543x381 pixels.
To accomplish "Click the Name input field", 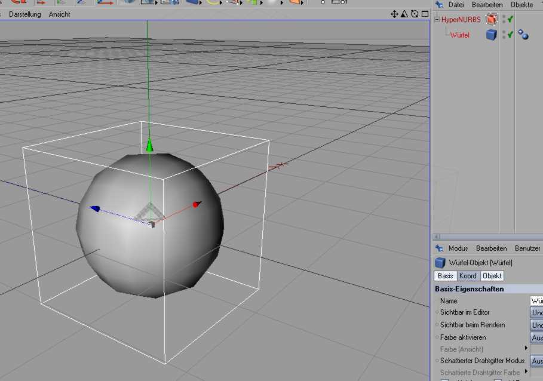I will point(536,301).
